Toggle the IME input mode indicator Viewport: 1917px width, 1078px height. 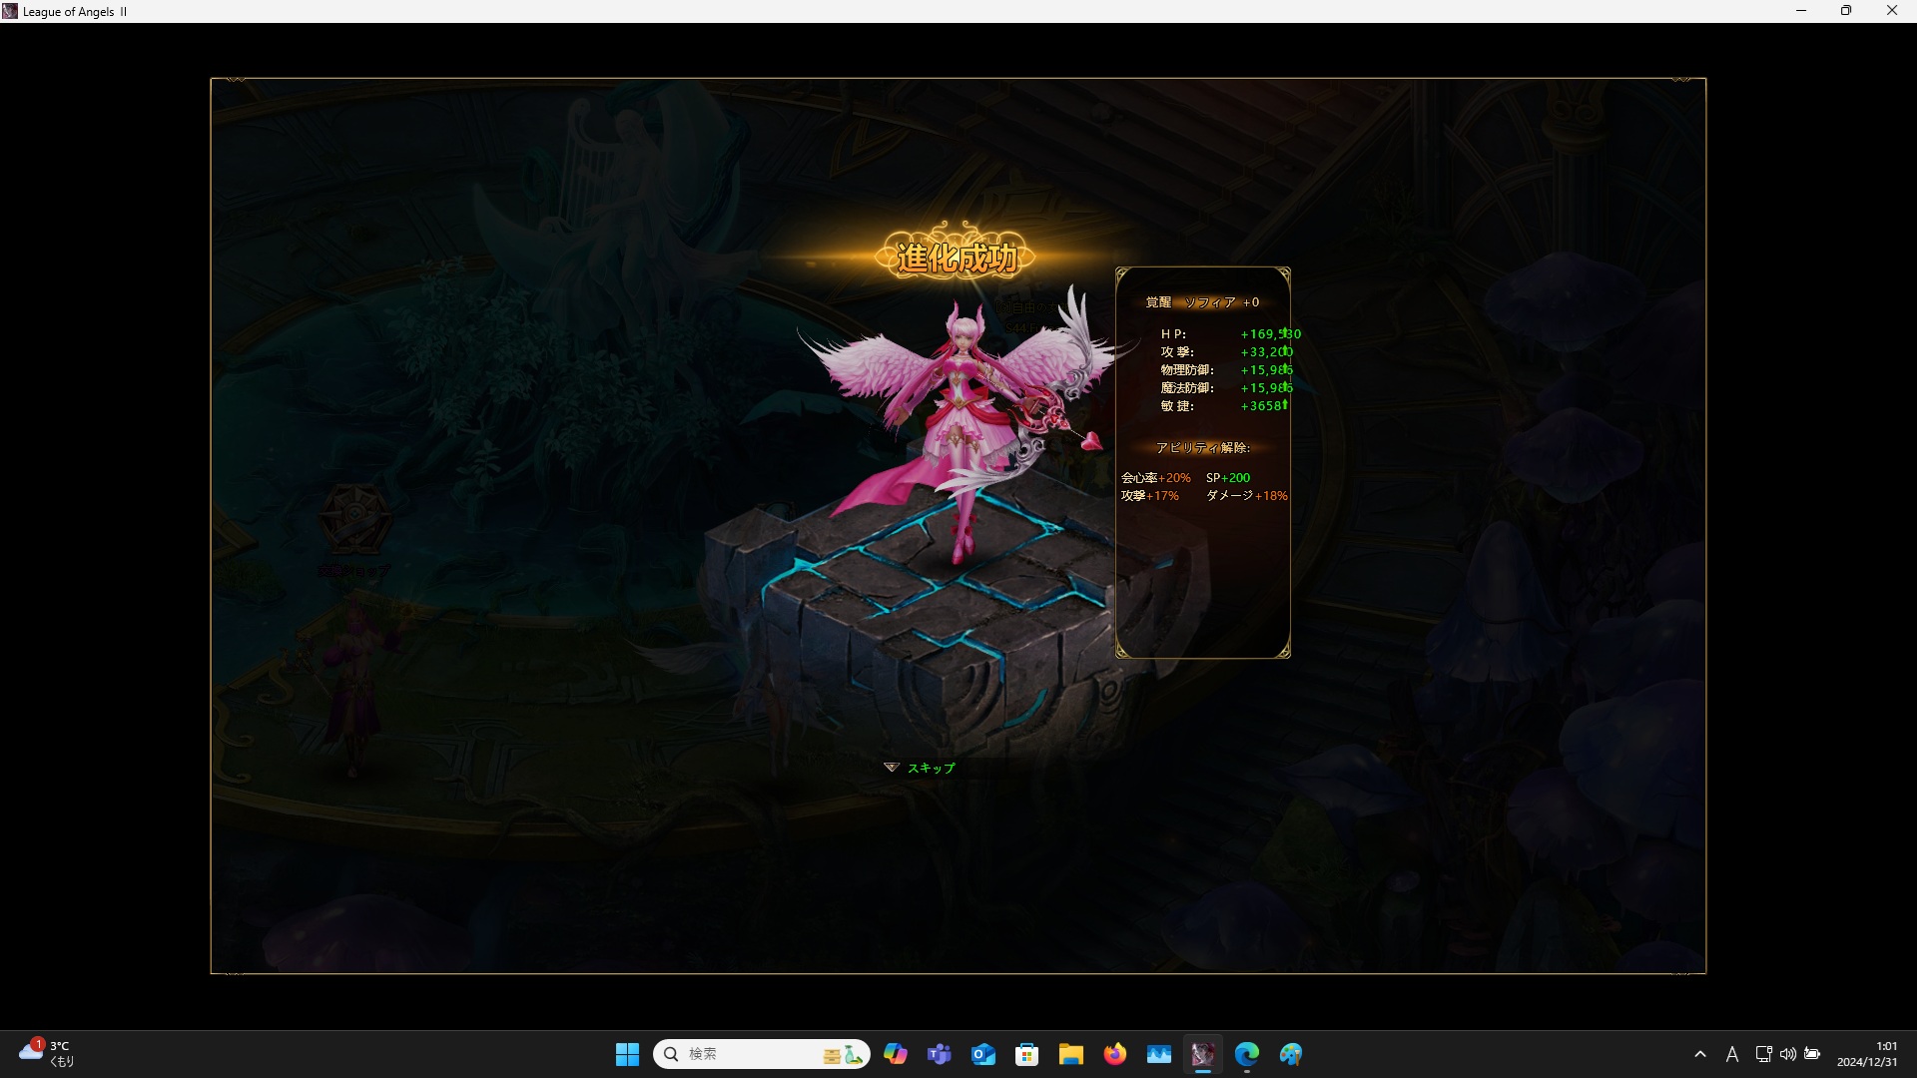(1732, 1054)
